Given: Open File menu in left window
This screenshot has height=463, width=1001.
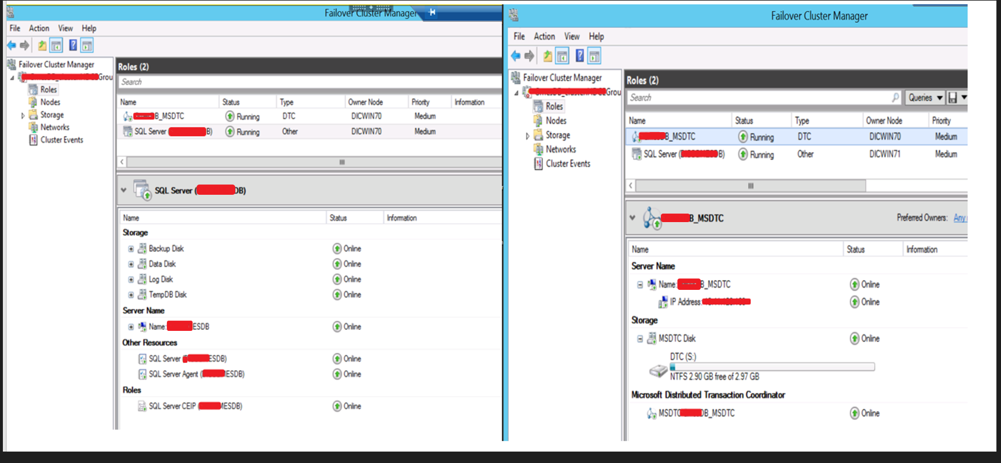Looking at the screenshot, I should click(15, 28).
